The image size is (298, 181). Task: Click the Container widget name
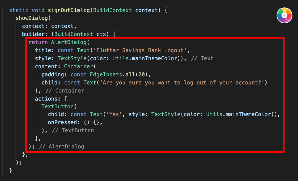(79, 66)
